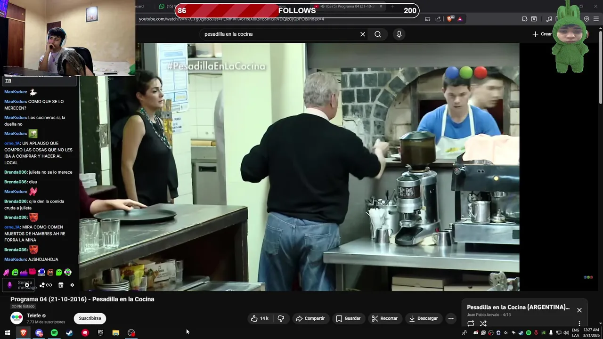
Task: Open Recortar clip tool
Action: coord(384,318)
